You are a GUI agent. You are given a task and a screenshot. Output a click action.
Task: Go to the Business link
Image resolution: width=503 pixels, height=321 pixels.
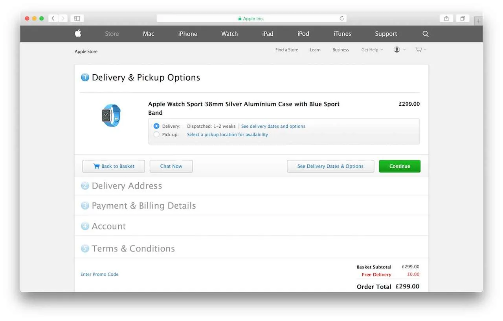(341, 50)
